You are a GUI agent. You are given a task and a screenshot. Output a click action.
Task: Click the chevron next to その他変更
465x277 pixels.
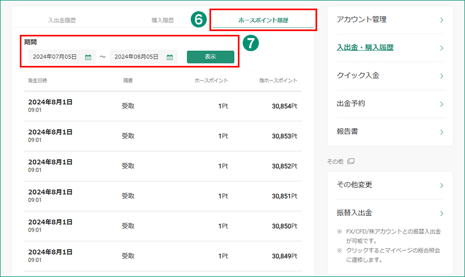(x=441, y=186)
